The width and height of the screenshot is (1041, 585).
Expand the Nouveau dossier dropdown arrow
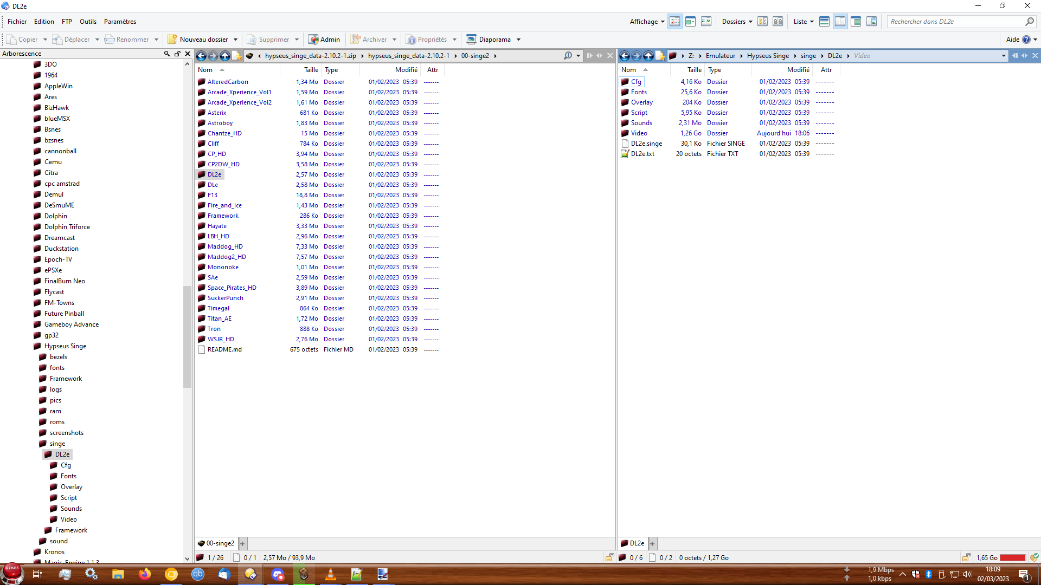point(235,40)
